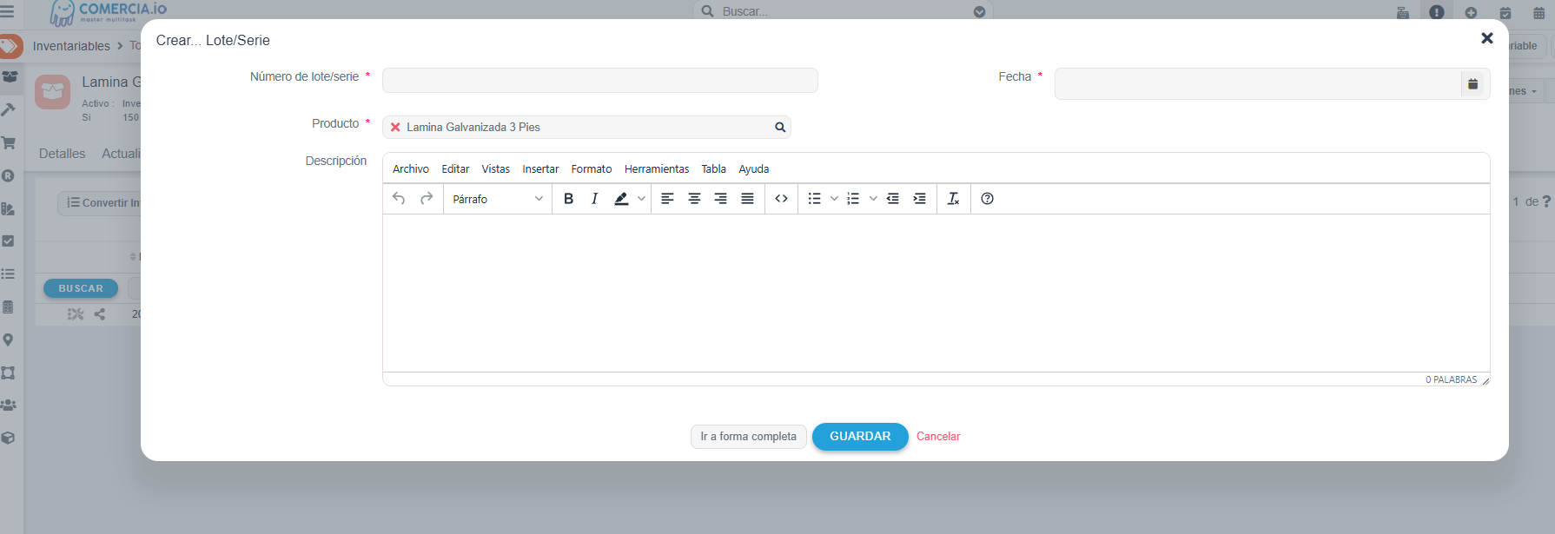Expand the search bar options arrow
The image size is (1555, 534).
[980, 12]
